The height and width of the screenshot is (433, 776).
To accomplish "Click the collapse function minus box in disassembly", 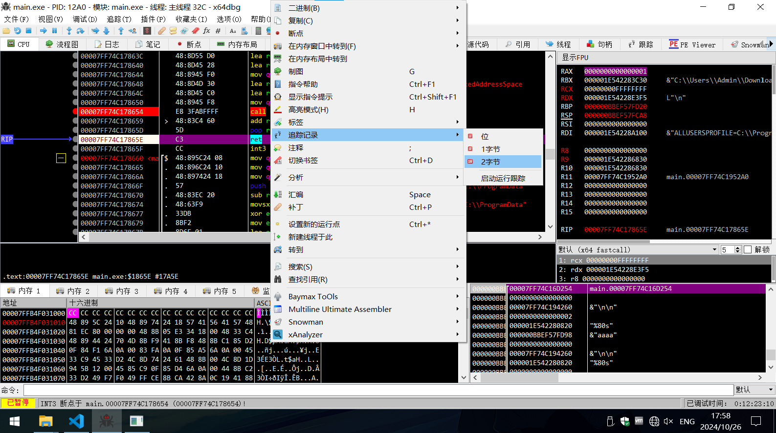I will coord(61,158).
